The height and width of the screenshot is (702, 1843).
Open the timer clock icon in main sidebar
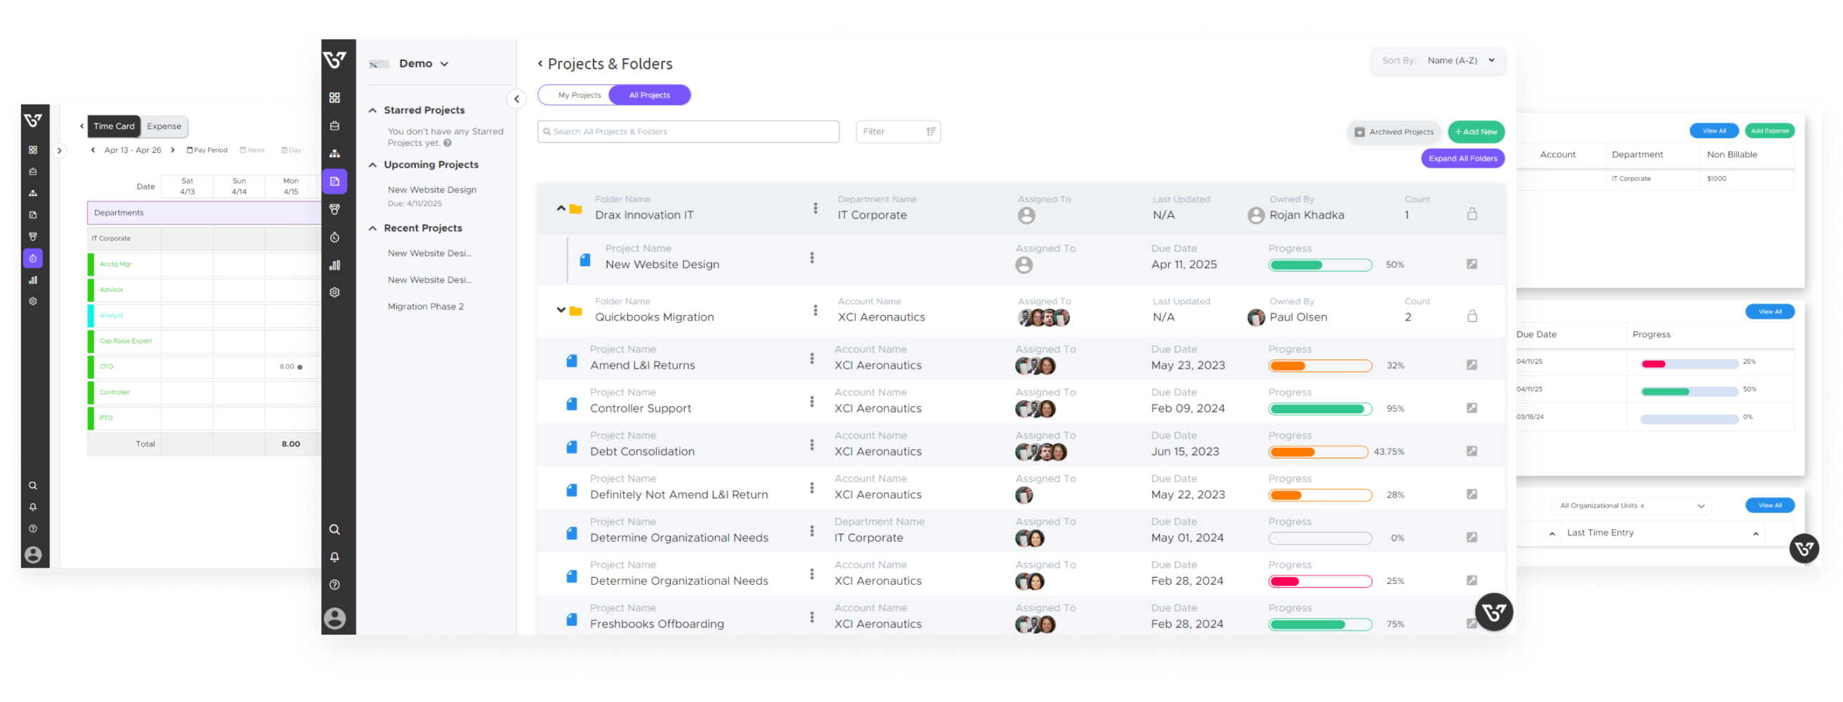pos(334,237)
